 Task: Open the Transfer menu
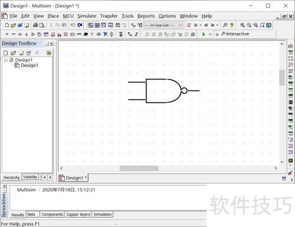109,16
